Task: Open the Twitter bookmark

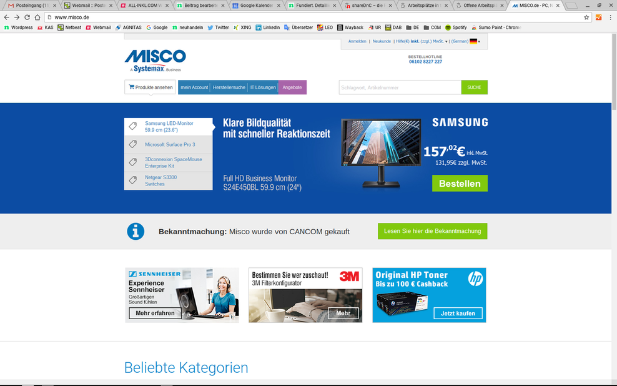Action: click(218, 27)
